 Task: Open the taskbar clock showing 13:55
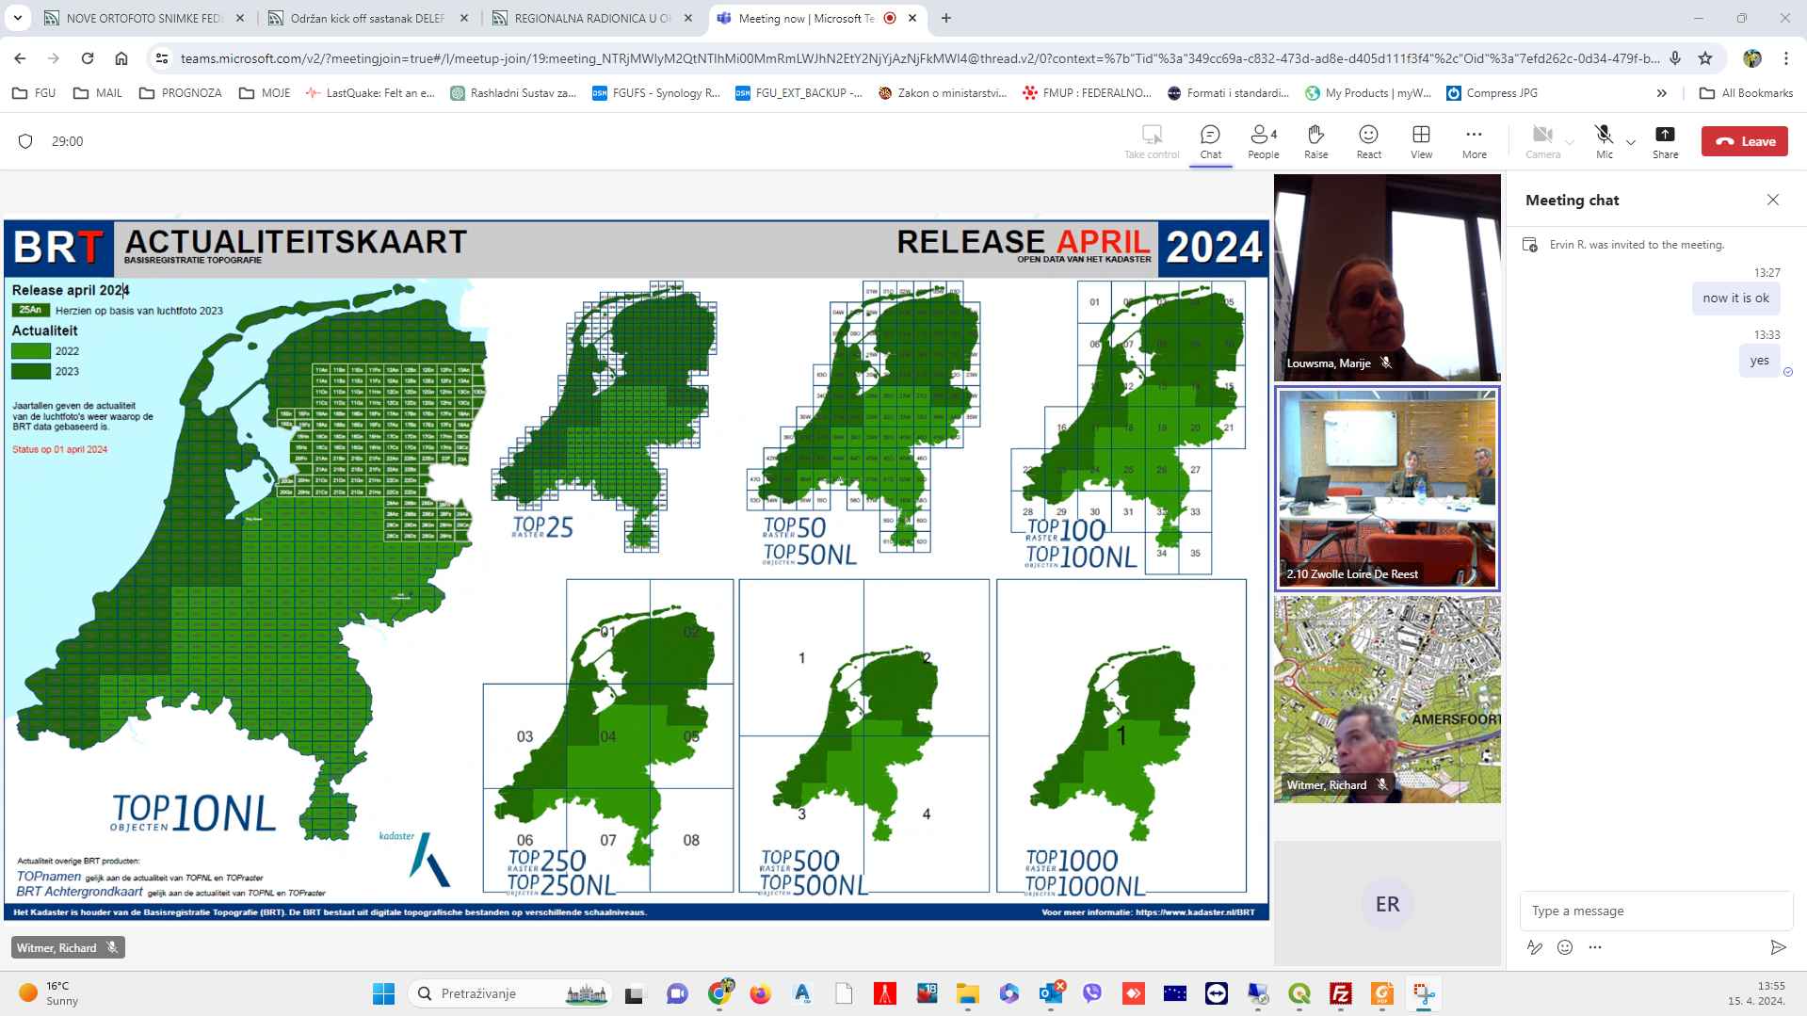point(1756,993)
